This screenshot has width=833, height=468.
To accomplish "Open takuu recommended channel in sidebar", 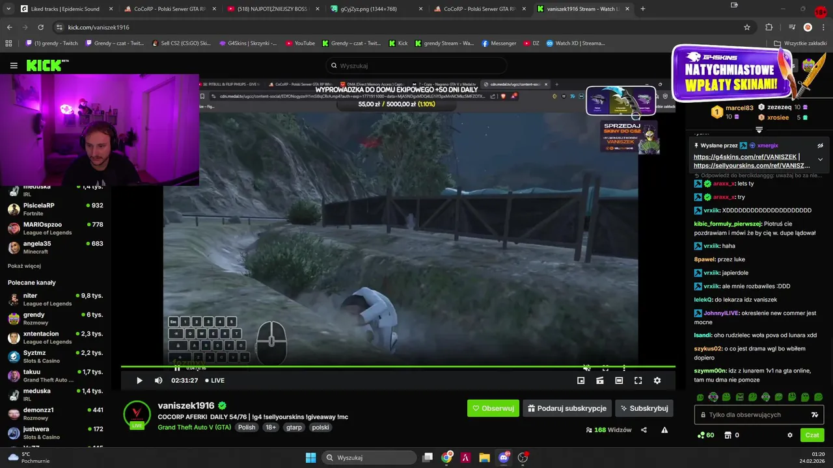I will (55, 376).
